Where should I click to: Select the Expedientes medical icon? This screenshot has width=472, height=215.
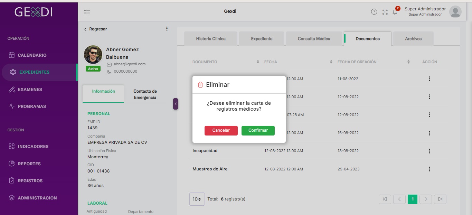pos(13,72)
